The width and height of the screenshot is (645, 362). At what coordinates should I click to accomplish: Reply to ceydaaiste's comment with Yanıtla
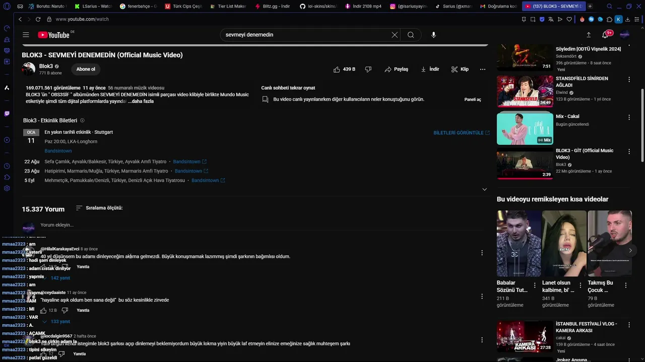click(83, 311)
